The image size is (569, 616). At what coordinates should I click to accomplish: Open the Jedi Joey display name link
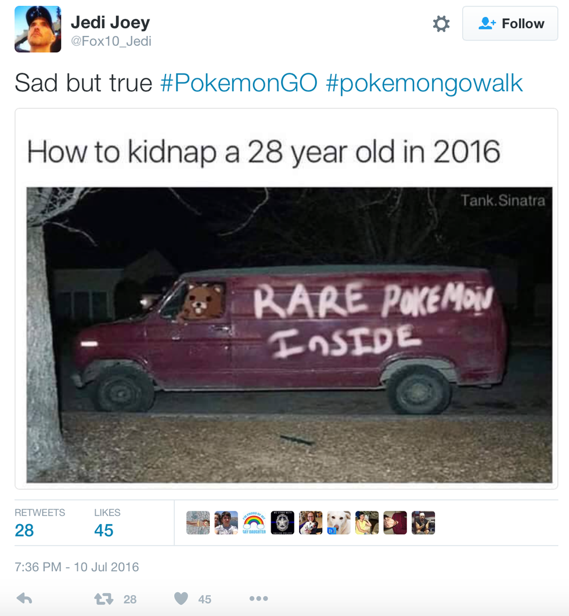pyautogui.click(x=110, y=23)
